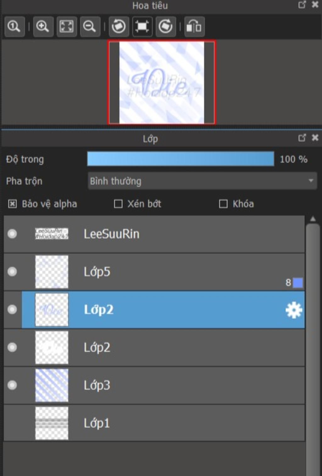
Task: Zoom in on the navigator preview
Action: (x=43, y=26)
